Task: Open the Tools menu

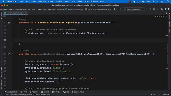Action: coord(80,2)
